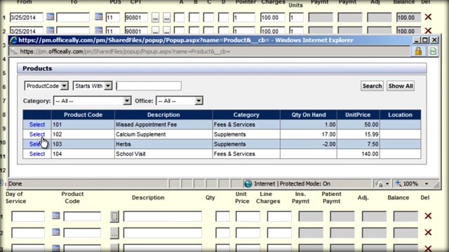Click first CPT lookup ellipsis button in row 1

click(155, 17)
